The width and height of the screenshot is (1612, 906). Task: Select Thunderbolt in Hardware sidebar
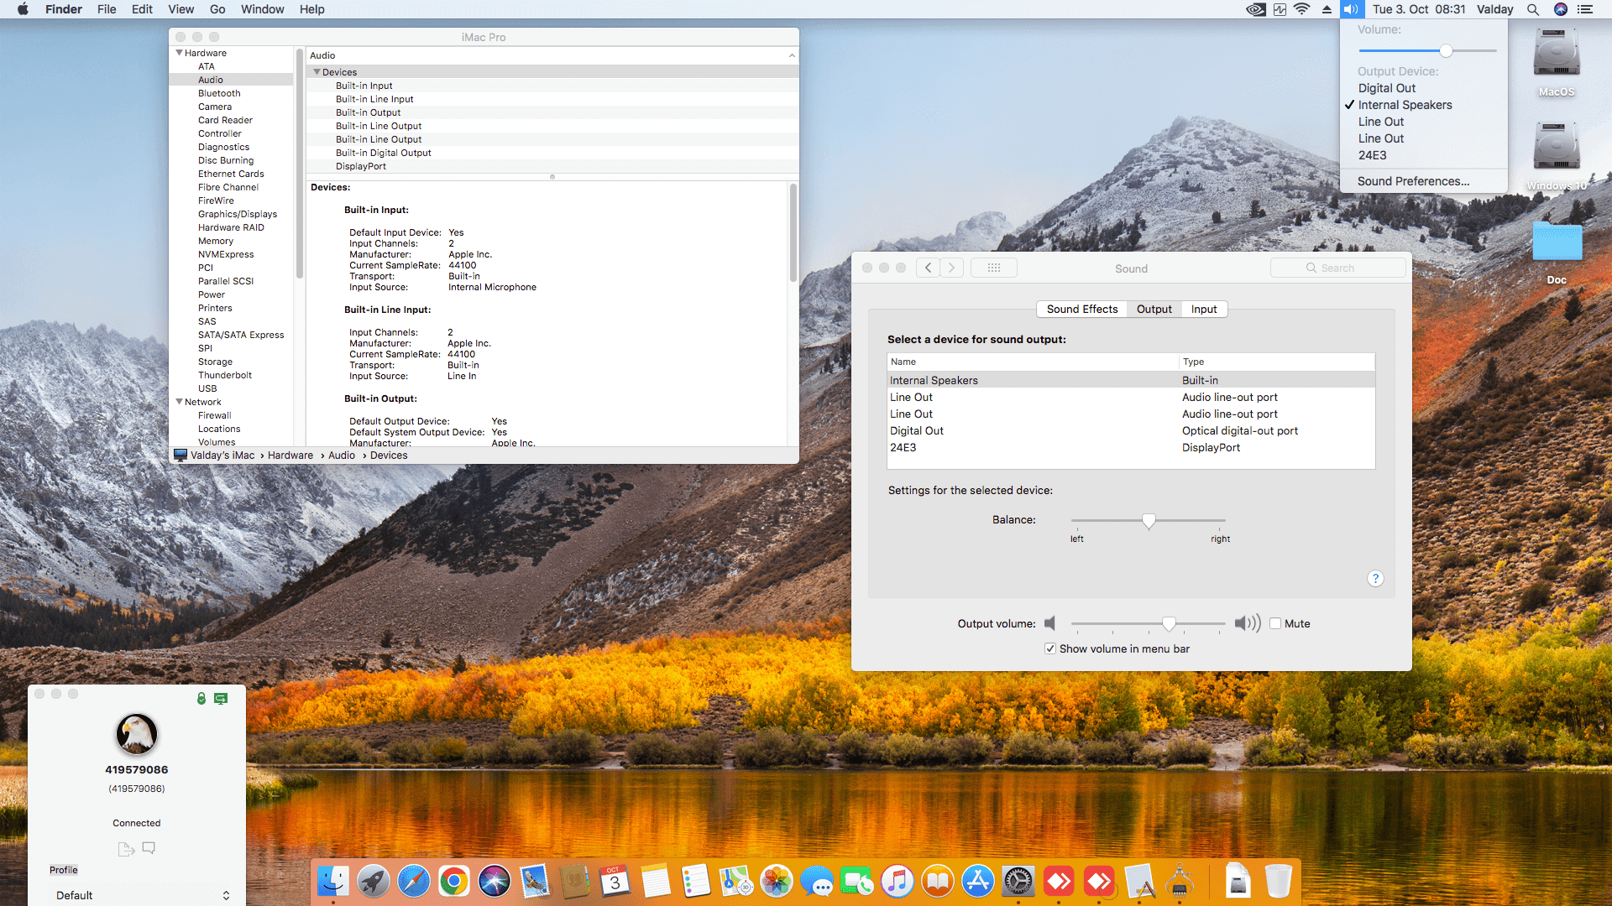coord(225,375)
